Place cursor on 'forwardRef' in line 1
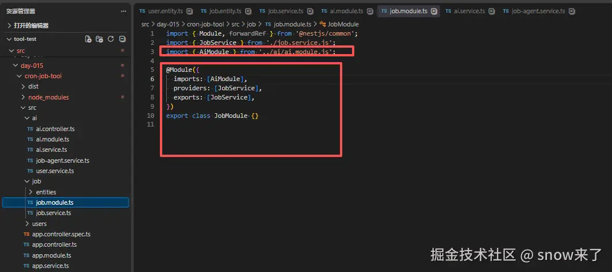 click(x=247, y=33)
